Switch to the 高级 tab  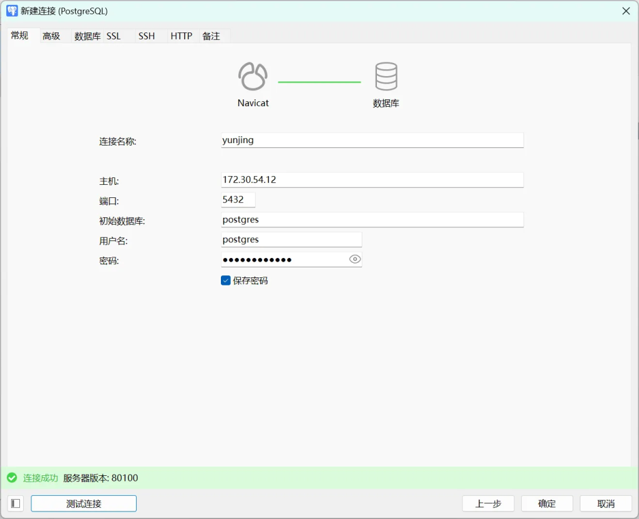pos(51,36)
